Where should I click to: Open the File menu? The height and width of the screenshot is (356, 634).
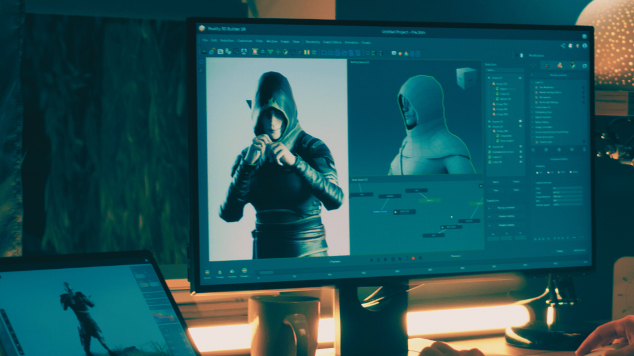point(205,41)
